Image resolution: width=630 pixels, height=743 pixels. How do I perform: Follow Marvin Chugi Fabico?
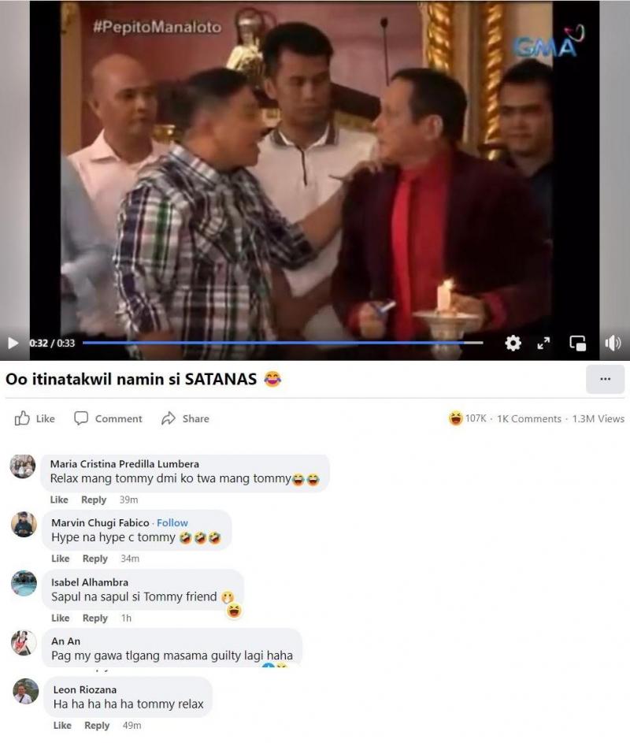pyautogui.click(x=172, y=522)
